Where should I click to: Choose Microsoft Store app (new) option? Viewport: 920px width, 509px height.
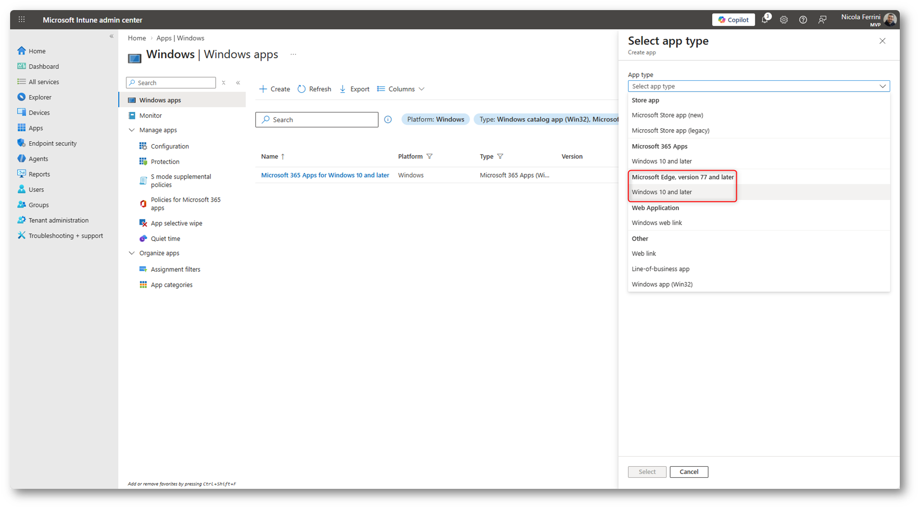pyautogui.click(x=667, y=115)
